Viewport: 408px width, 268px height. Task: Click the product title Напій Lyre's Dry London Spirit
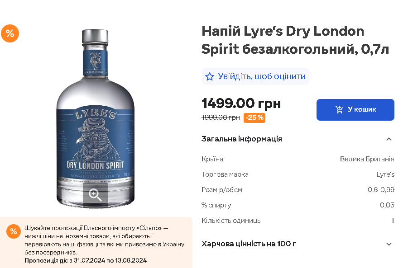295,40
